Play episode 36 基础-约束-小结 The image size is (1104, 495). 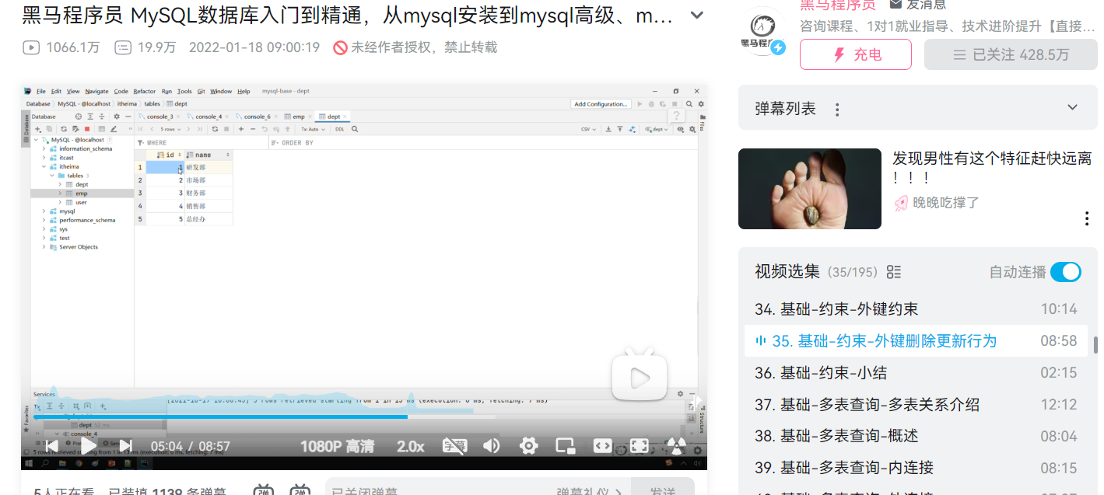916,372
